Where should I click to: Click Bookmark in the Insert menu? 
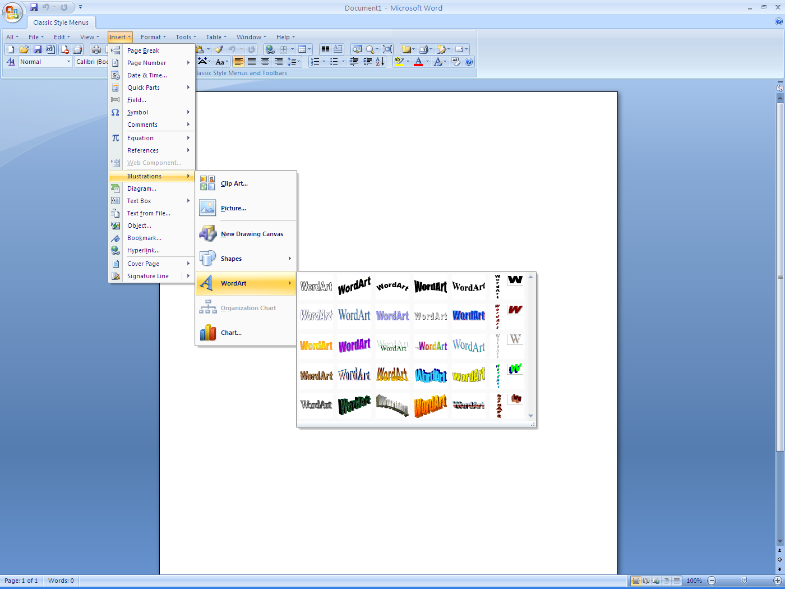tap(151, 238)
